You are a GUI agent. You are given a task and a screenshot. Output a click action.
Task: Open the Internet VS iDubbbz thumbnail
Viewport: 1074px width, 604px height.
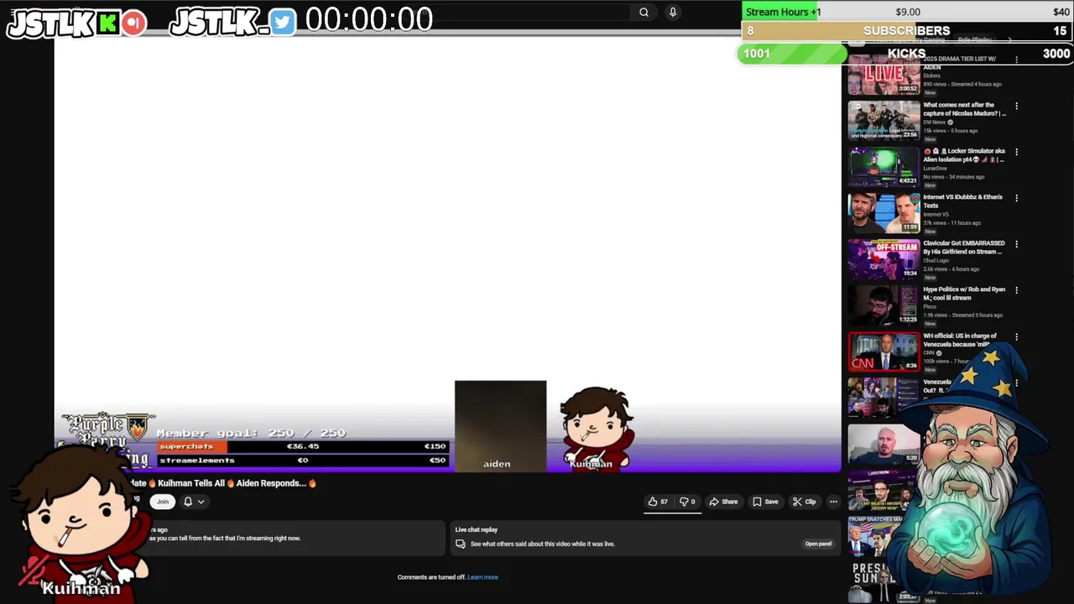(884, 212)
